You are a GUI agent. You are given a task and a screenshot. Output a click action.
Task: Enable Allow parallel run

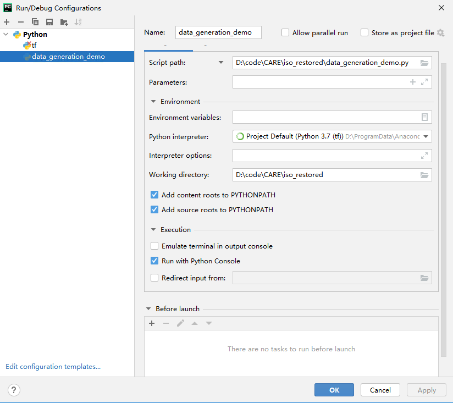coord(285,32)
